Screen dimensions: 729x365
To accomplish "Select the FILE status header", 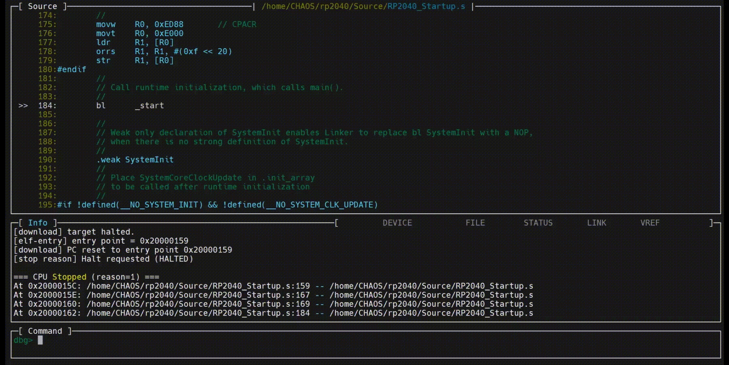I will coord(475,223).
